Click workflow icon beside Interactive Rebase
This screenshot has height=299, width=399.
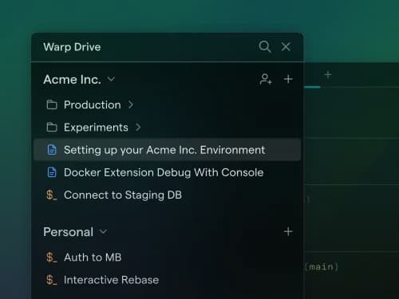pos(51,280)
